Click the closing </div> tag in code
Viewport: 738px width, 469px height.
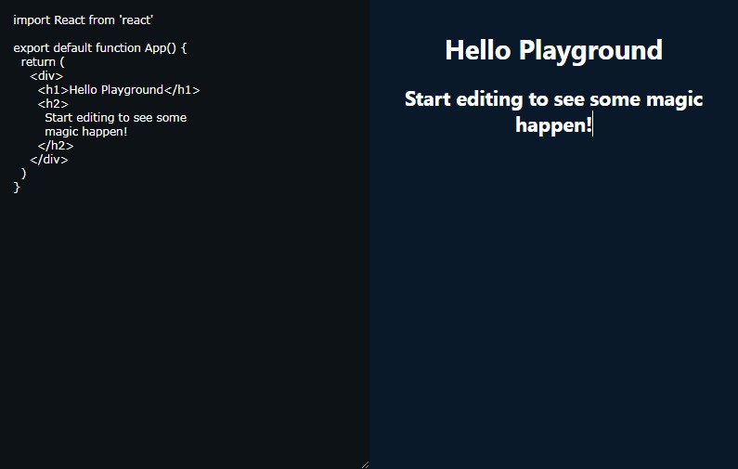[49, 160]
